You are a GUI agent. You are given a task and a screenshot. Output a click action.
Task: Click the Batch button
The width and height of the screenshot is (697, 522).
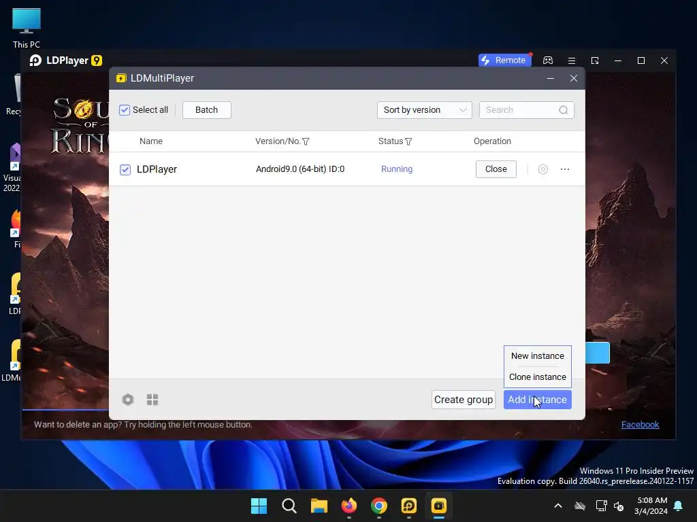pos(207,110)
